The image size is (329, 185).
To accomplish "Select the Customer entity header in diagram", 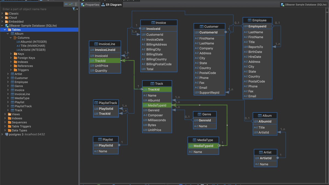I will pyautogui.click(x=210, y=27).
